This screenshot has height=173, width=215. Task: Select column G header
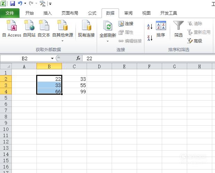tap(174, 66)
